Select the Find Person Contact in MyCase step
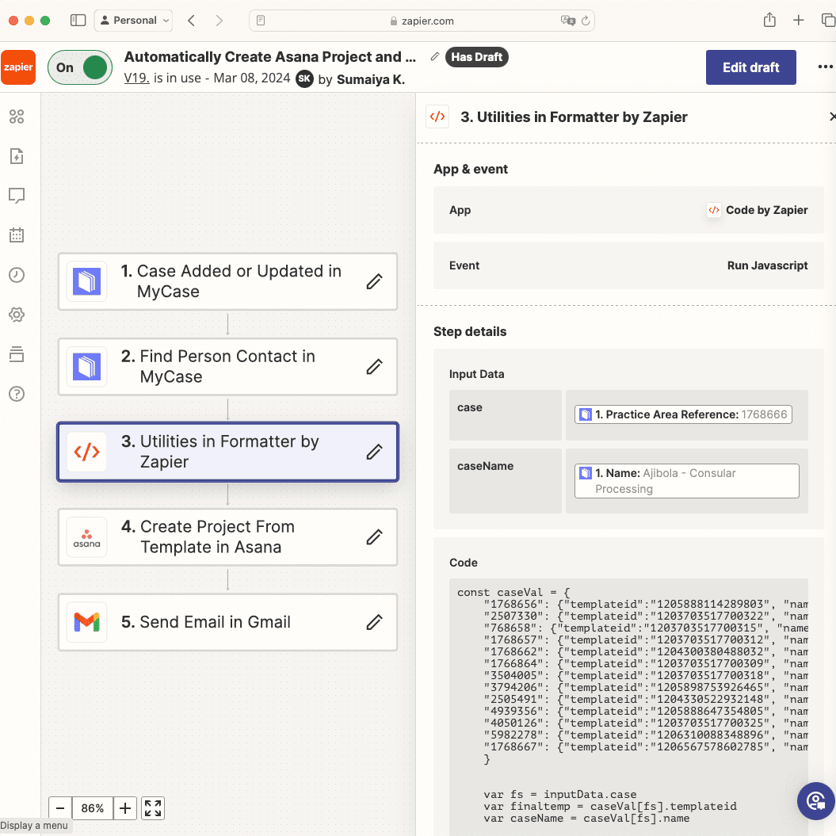The image size is (836, 836). (x=216, y=367)
